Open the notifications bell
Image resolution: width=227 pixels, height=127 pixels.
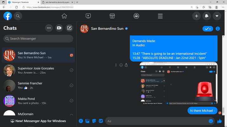(x=207, y=16)
